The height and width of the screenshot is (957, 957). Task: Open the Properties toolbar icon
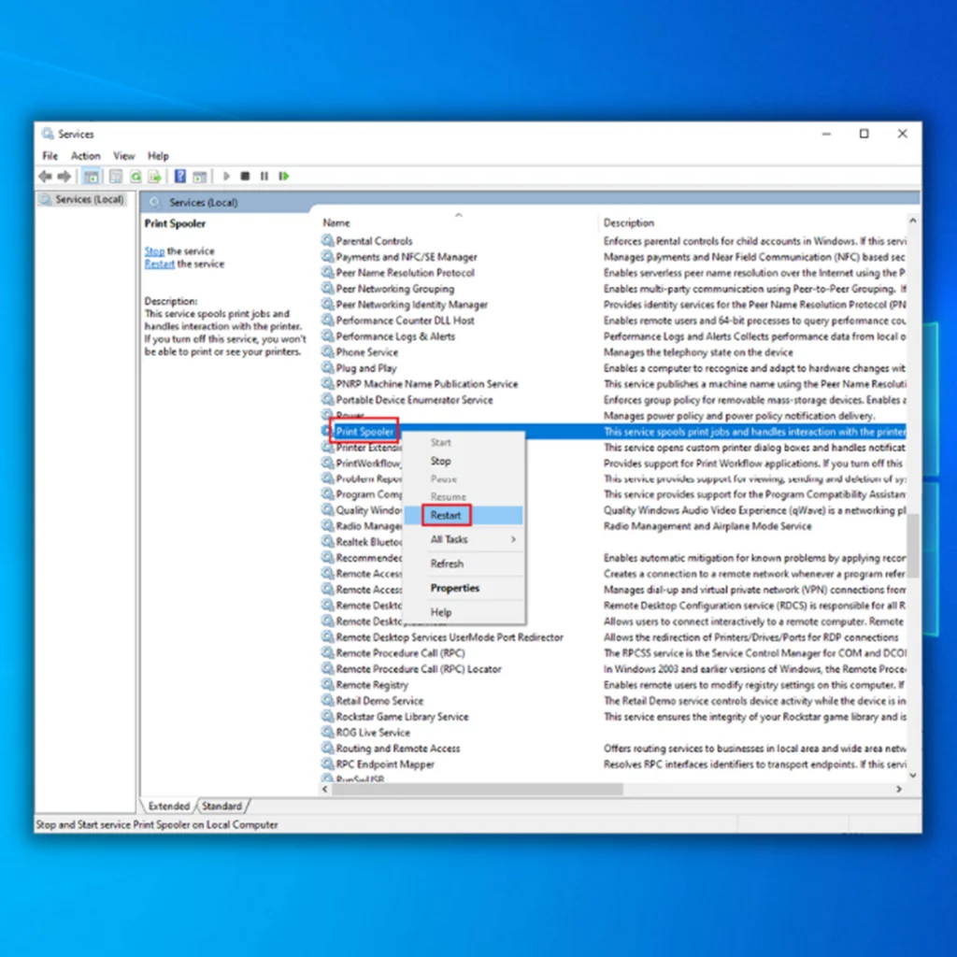(x=115, y=176)
